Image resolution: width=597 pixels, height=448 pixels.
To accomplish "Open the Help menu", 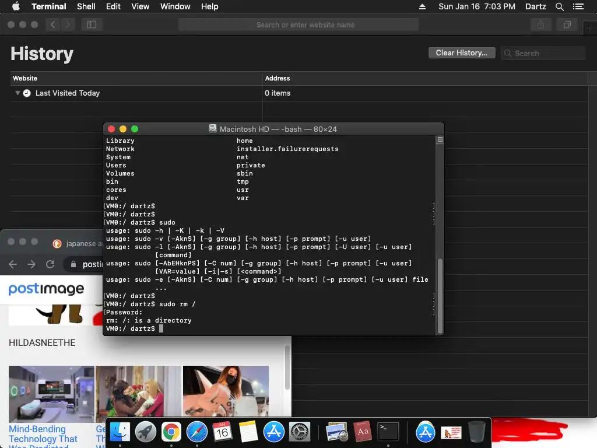I will (x=210, y=6).
